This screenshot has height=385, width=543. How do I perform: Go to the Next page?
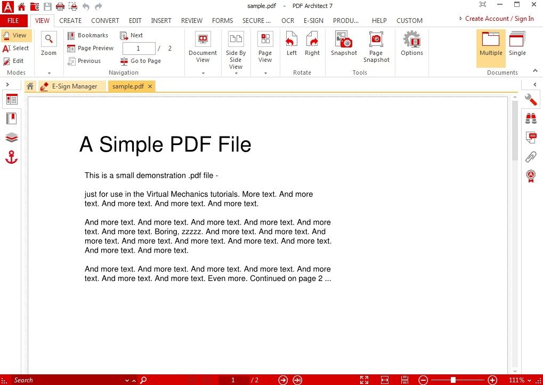click(x=131, y=35)
